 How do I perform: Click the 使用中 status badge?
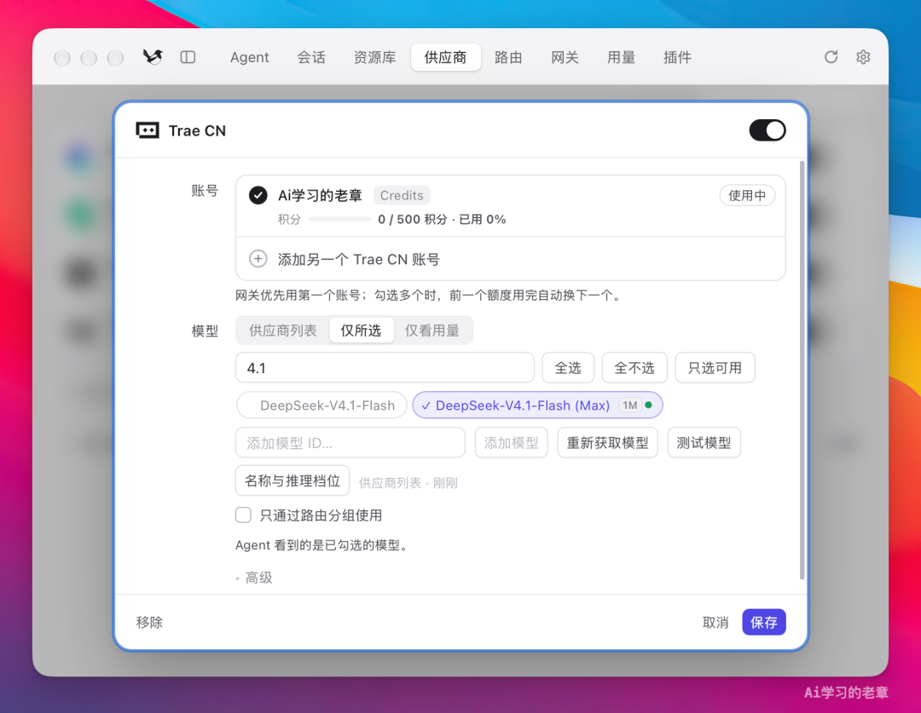coord(747,195)
